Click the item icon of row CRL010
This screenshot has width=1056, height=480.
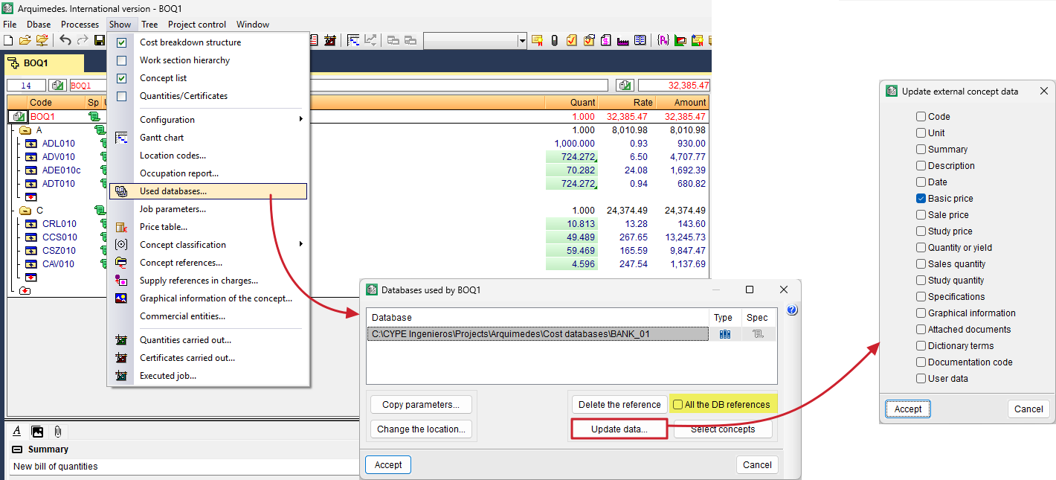click(x=32, y=224)
